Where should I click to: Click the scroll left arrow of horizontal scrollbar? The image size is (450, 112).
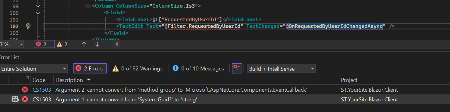[116, 44]
